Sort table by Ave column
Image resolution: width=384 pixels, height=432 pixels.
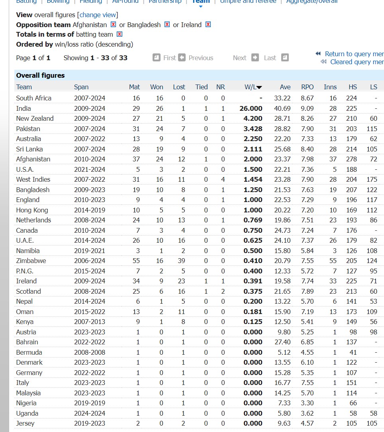tap(285, 87)
